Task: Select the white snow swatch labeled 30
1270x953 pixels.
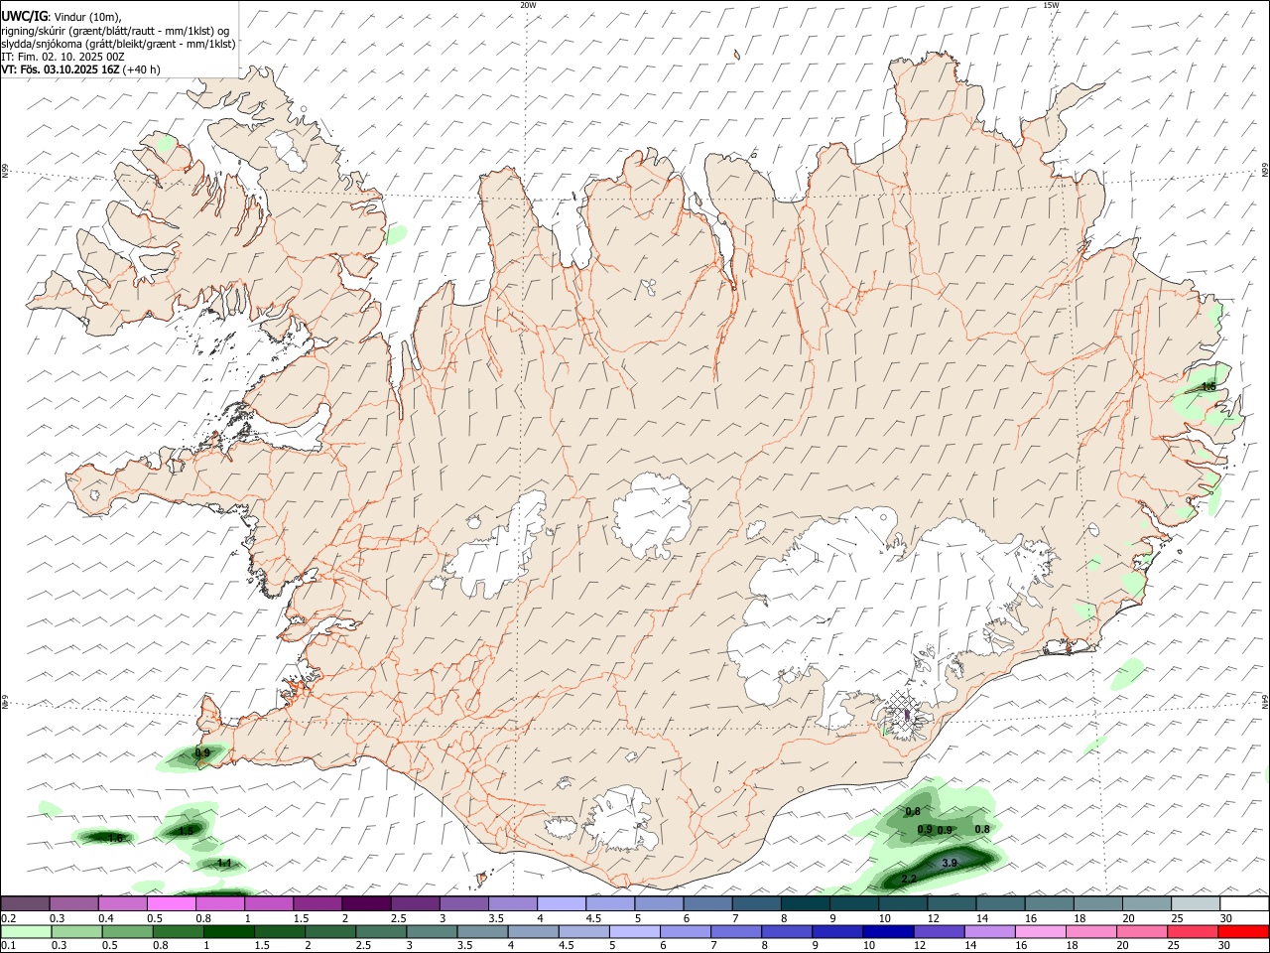Action: point(1243,903)
